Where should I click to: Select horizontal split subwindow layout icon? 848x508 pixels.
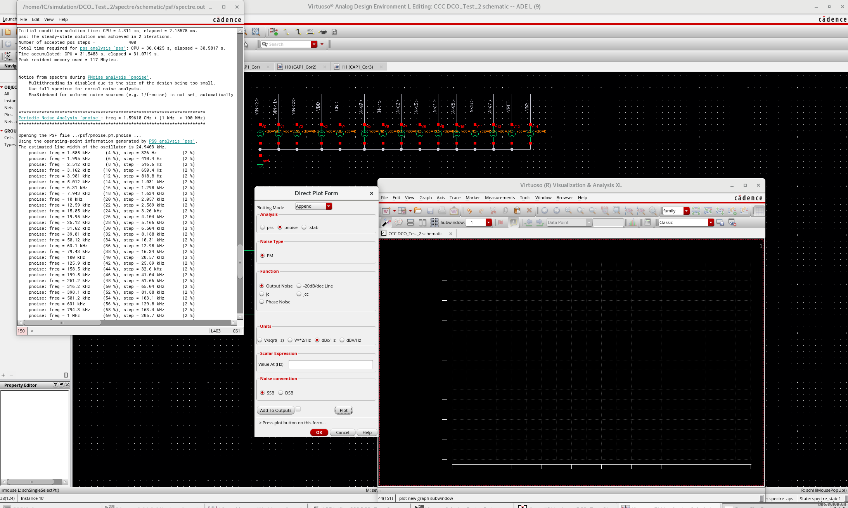[410, 222]
